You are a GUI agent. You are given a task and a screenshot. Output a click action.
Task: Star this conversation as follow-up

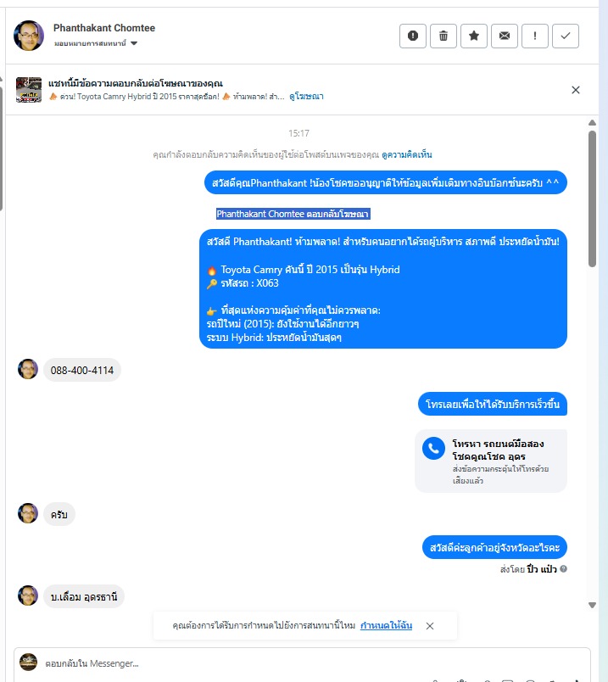pos(474,36)
